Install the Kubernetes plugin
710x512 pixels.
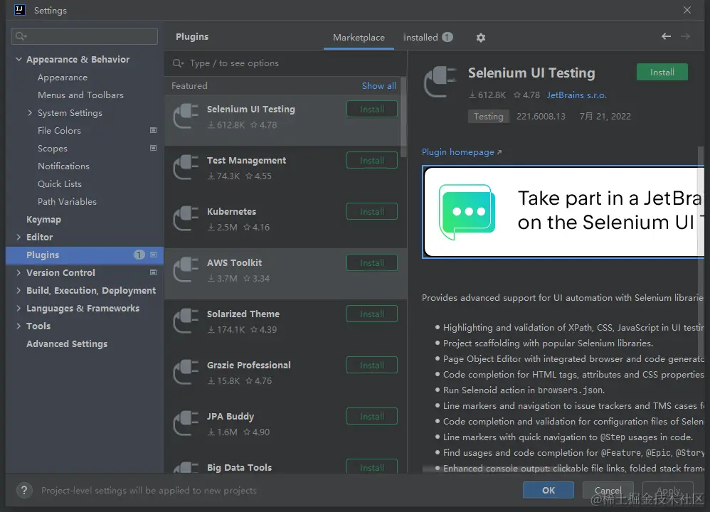click(x=372, y=211)
